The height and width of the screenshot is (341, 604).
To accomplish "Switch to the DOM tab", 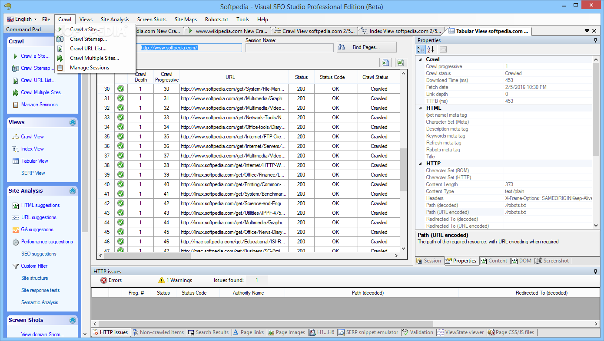I will pyautogui.click(x=521, y=261).
